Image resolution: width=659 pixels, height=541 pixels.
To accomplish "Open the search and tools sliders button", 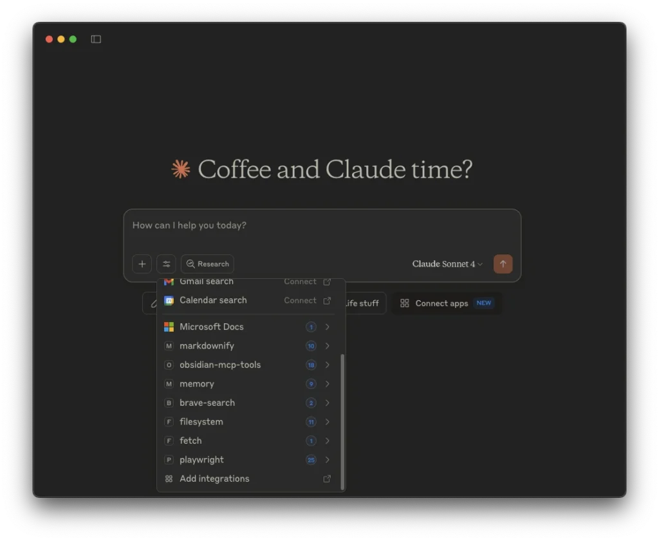I will pos(167,264).
